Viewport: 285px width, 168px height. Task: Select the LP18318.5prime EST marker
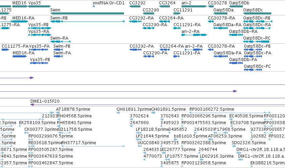[x=139, y=133]
